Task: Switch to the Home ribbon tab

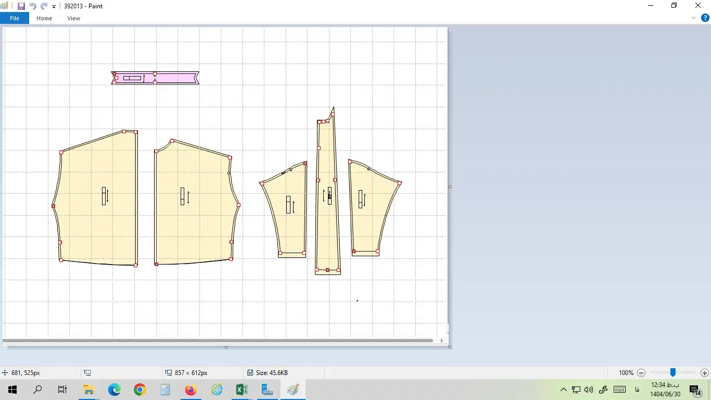Action: tap(44, 18)
